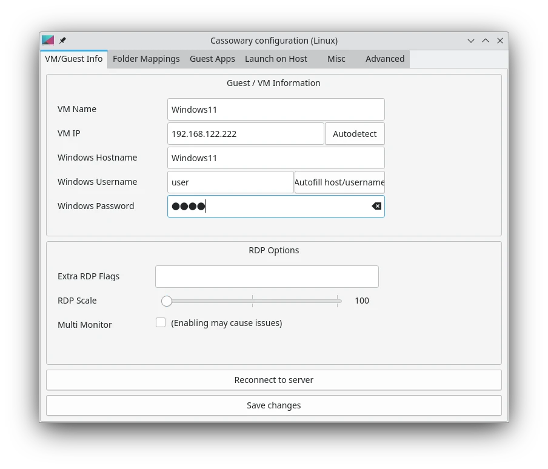
Task: Open the Advanced tab
Action: pos(385,59)
